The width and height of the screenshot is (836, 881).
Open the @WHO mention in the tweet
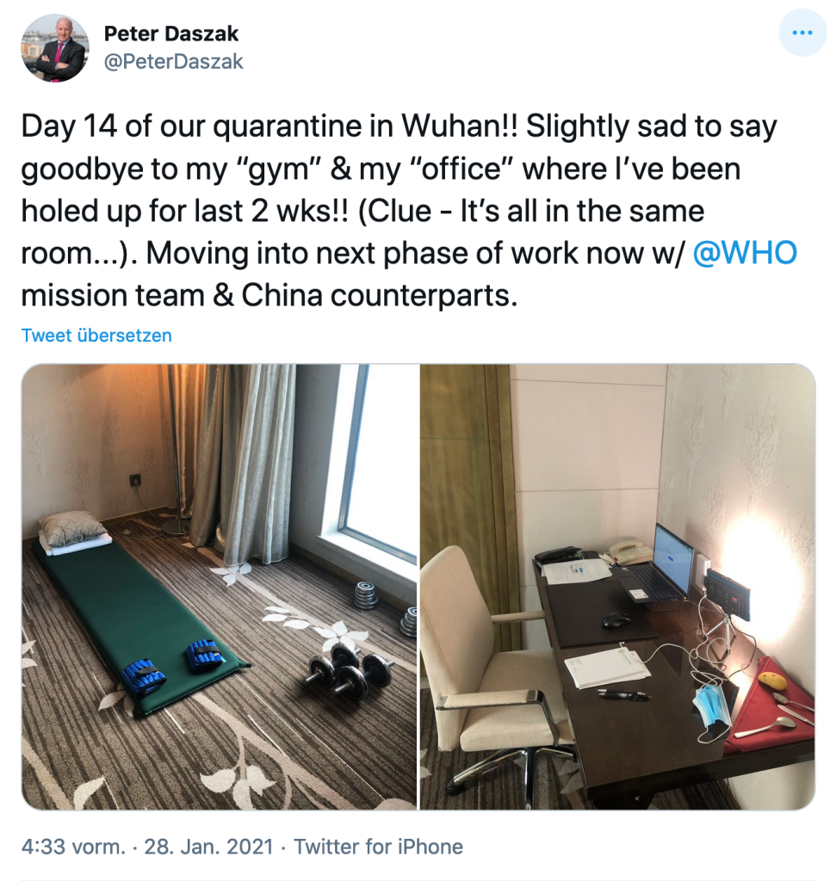[745, 253]
